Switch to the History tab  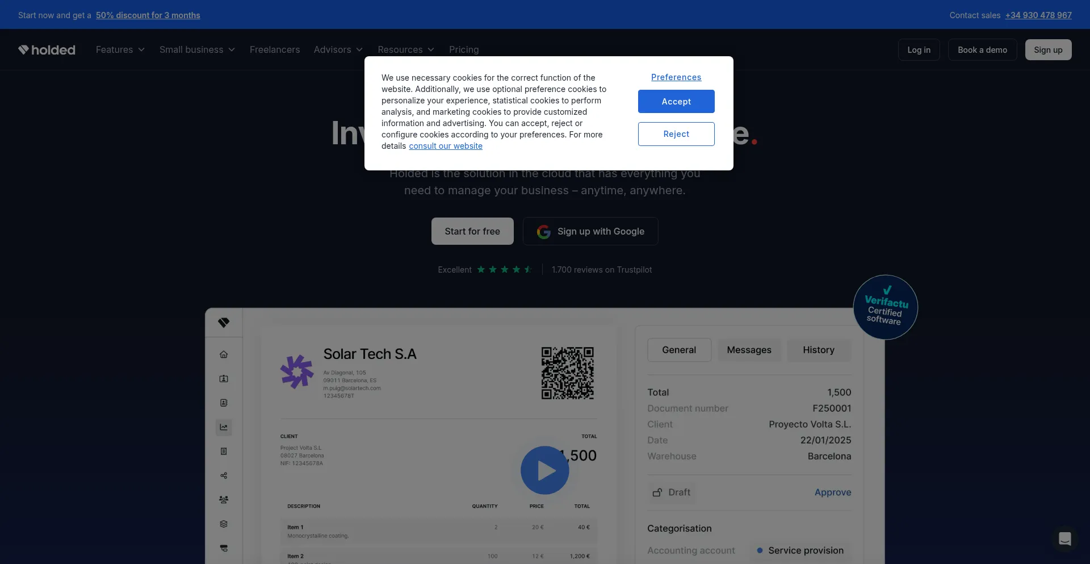818,350
